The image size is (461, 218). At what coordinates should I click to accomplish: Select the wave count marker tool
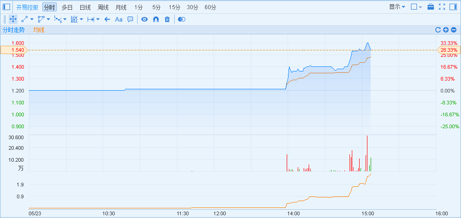[x=58, y=19]
